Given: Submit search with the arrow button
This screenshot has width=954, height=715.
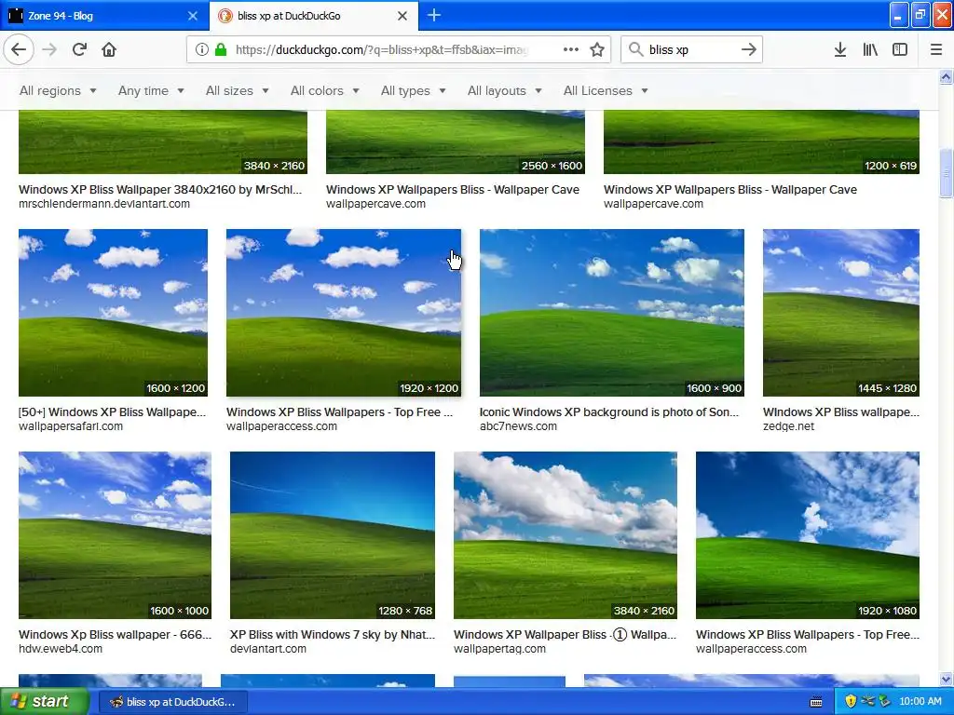Looking at the screenshot, I should [x=748, y=49].
